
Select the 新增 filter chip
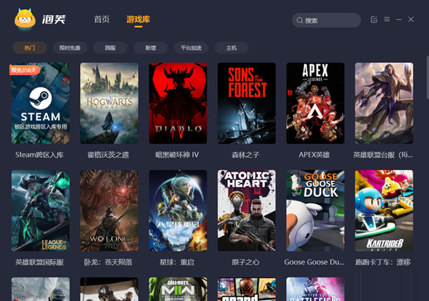point(150,48)
